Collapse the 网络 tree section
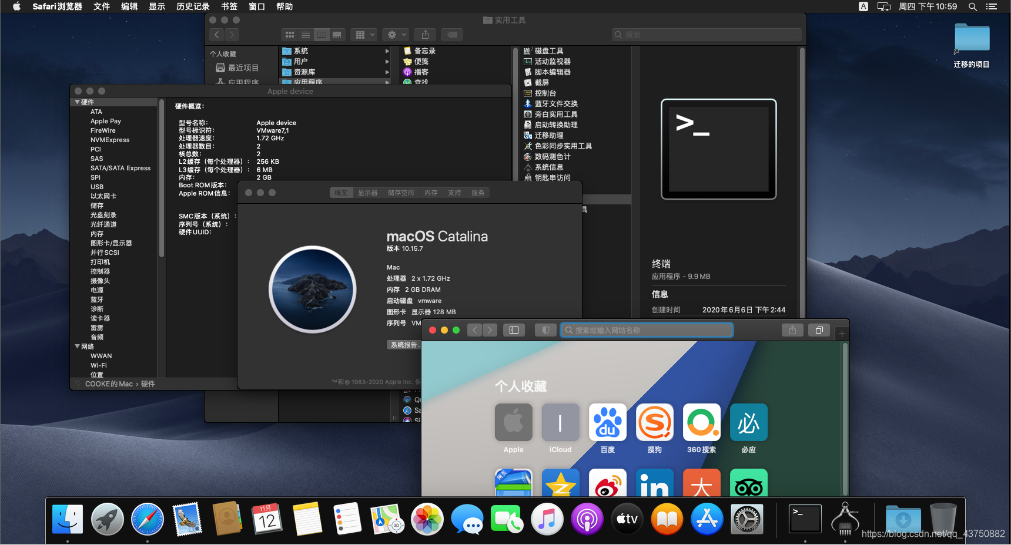This screenshot has height=545, width=1011. pyautogui.click(x=77, y=346)
